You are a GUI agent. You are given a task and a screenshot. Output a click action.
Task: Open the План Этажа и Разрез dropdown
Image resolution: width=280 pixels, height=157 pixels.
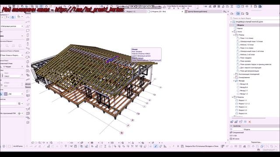coord(12,55)
